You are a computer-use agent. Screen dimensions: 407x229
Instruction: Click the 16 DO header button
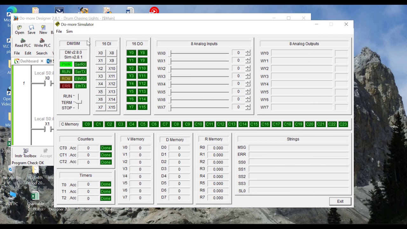click(x=137, y=44)
